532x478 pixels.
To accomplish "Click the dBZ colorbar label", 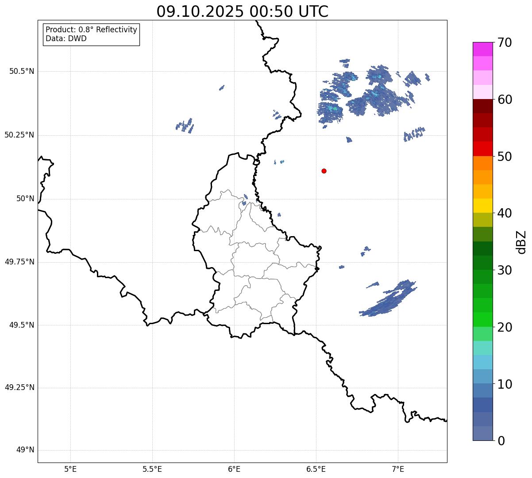I will tap(521, 242).
